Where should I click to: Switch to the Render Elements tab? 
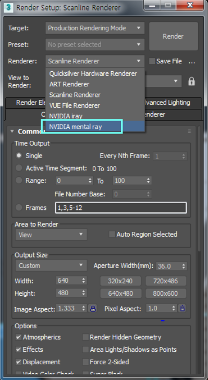[x=26, y=103]
